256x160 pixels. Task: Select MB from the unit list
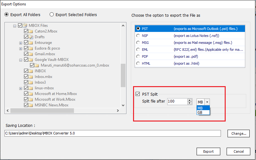[x=203, y=108]
